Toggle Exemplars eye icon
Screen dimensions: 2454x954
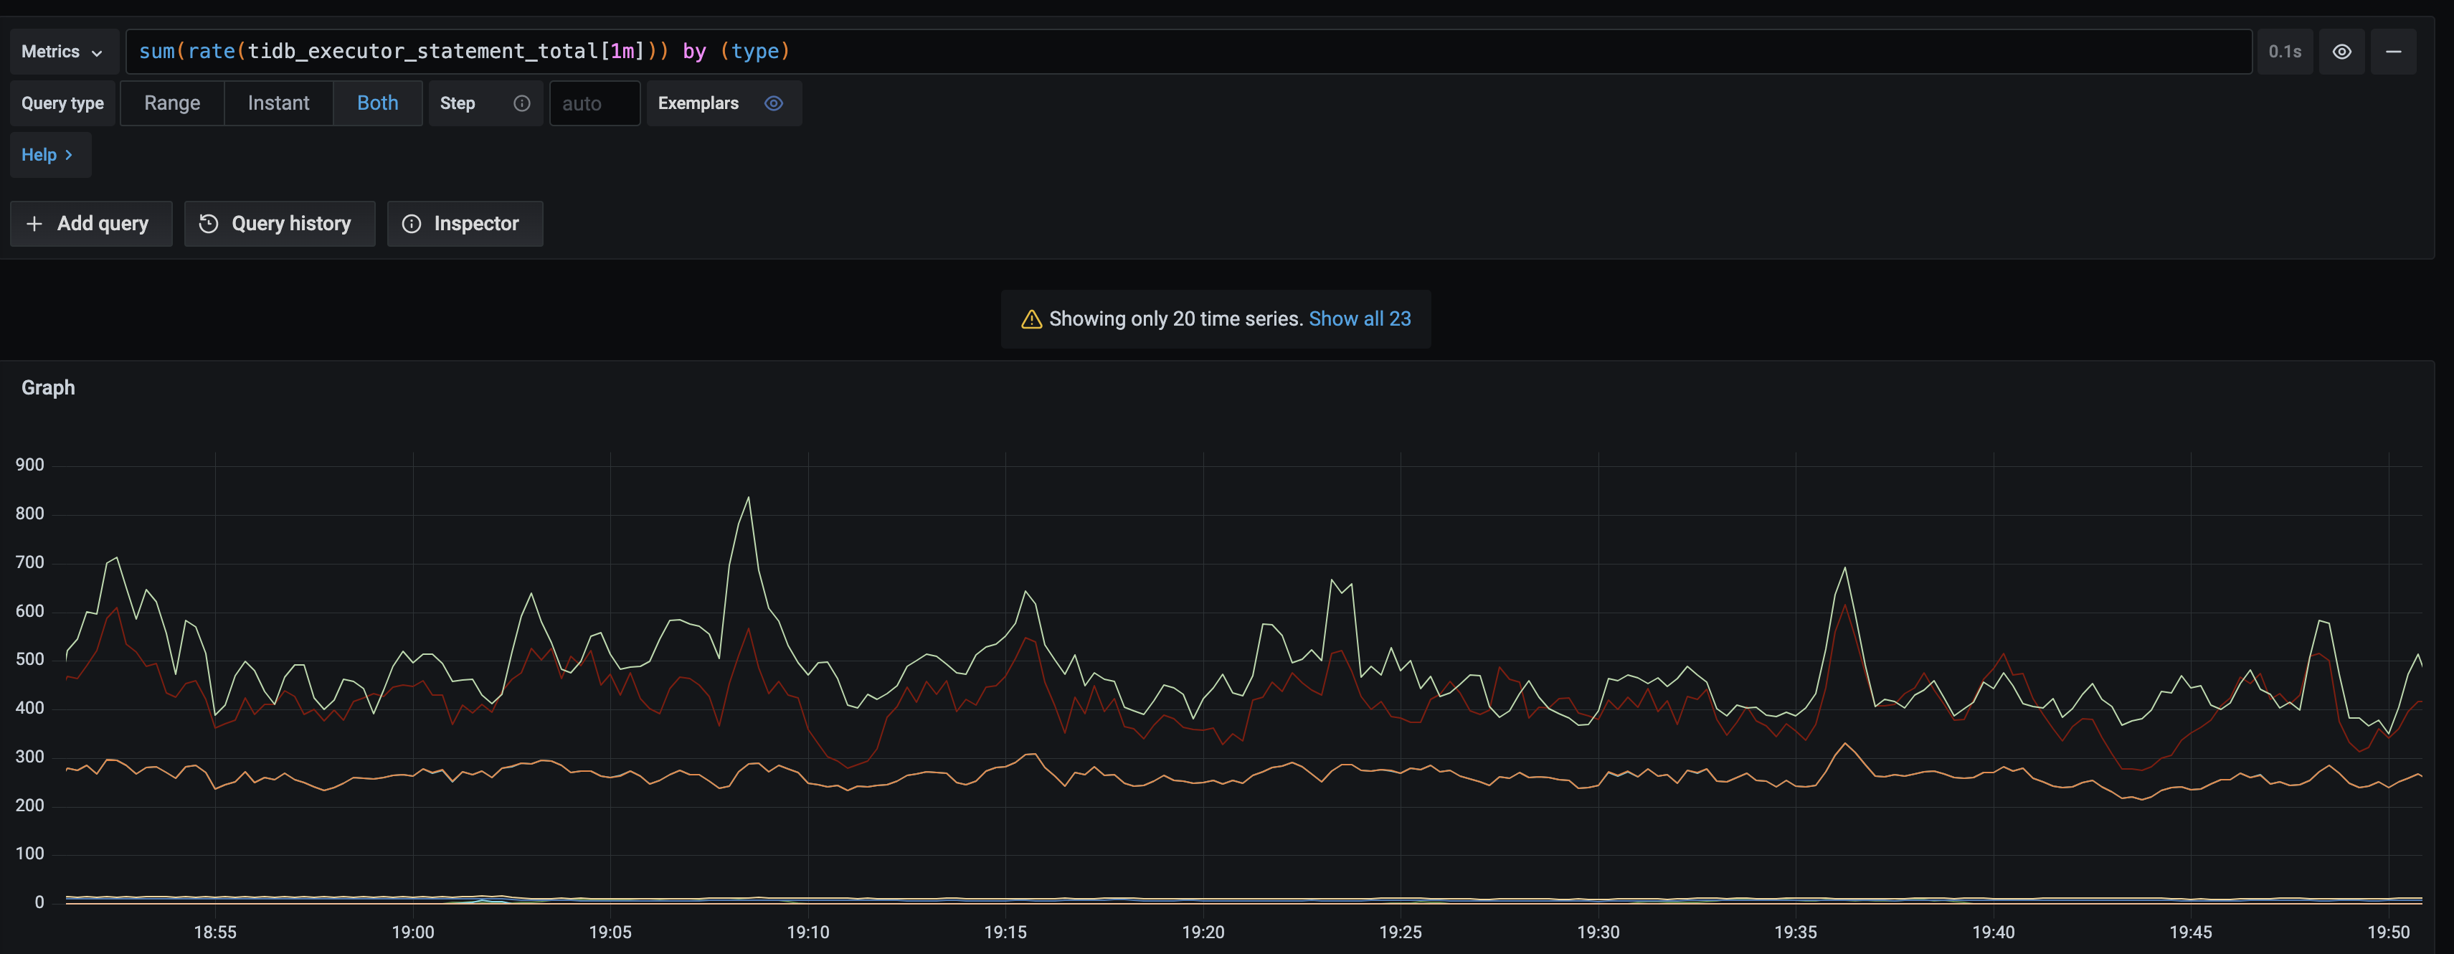772,103
